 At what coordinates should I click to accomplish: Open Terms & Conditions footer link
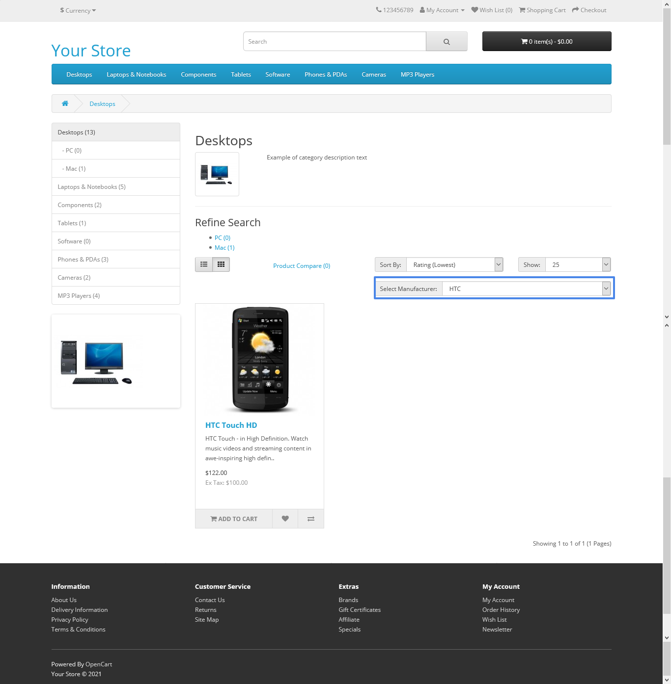(x=78, y=630)
